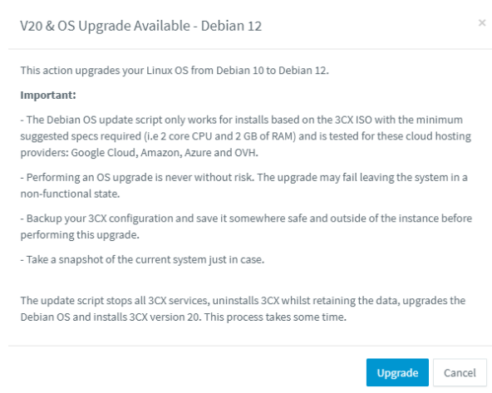Viewport: 492px width, 393px height.
Task: Click the Backup your 3CX configuration line
Action: pos(246,219)
